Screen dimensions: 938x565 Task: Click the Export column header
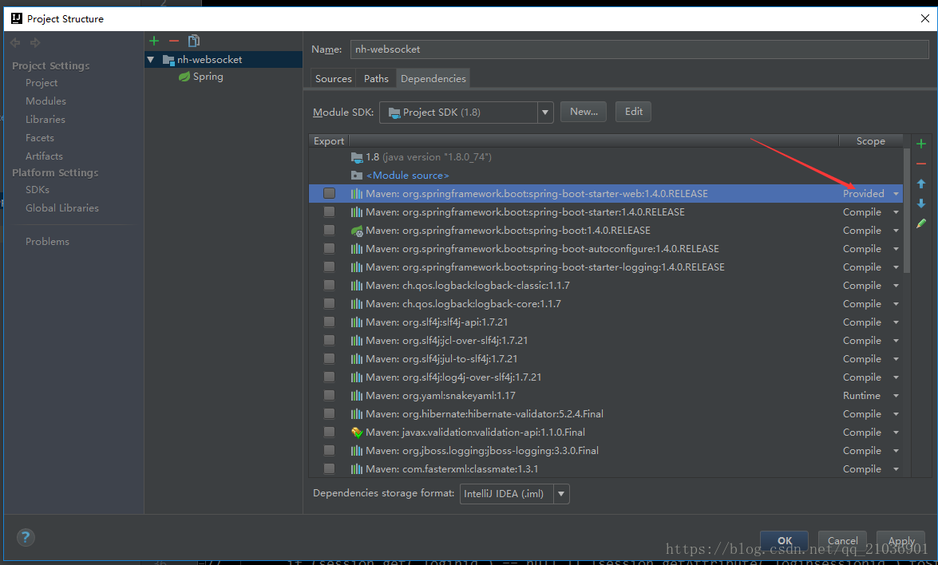(x=328, y=141)
